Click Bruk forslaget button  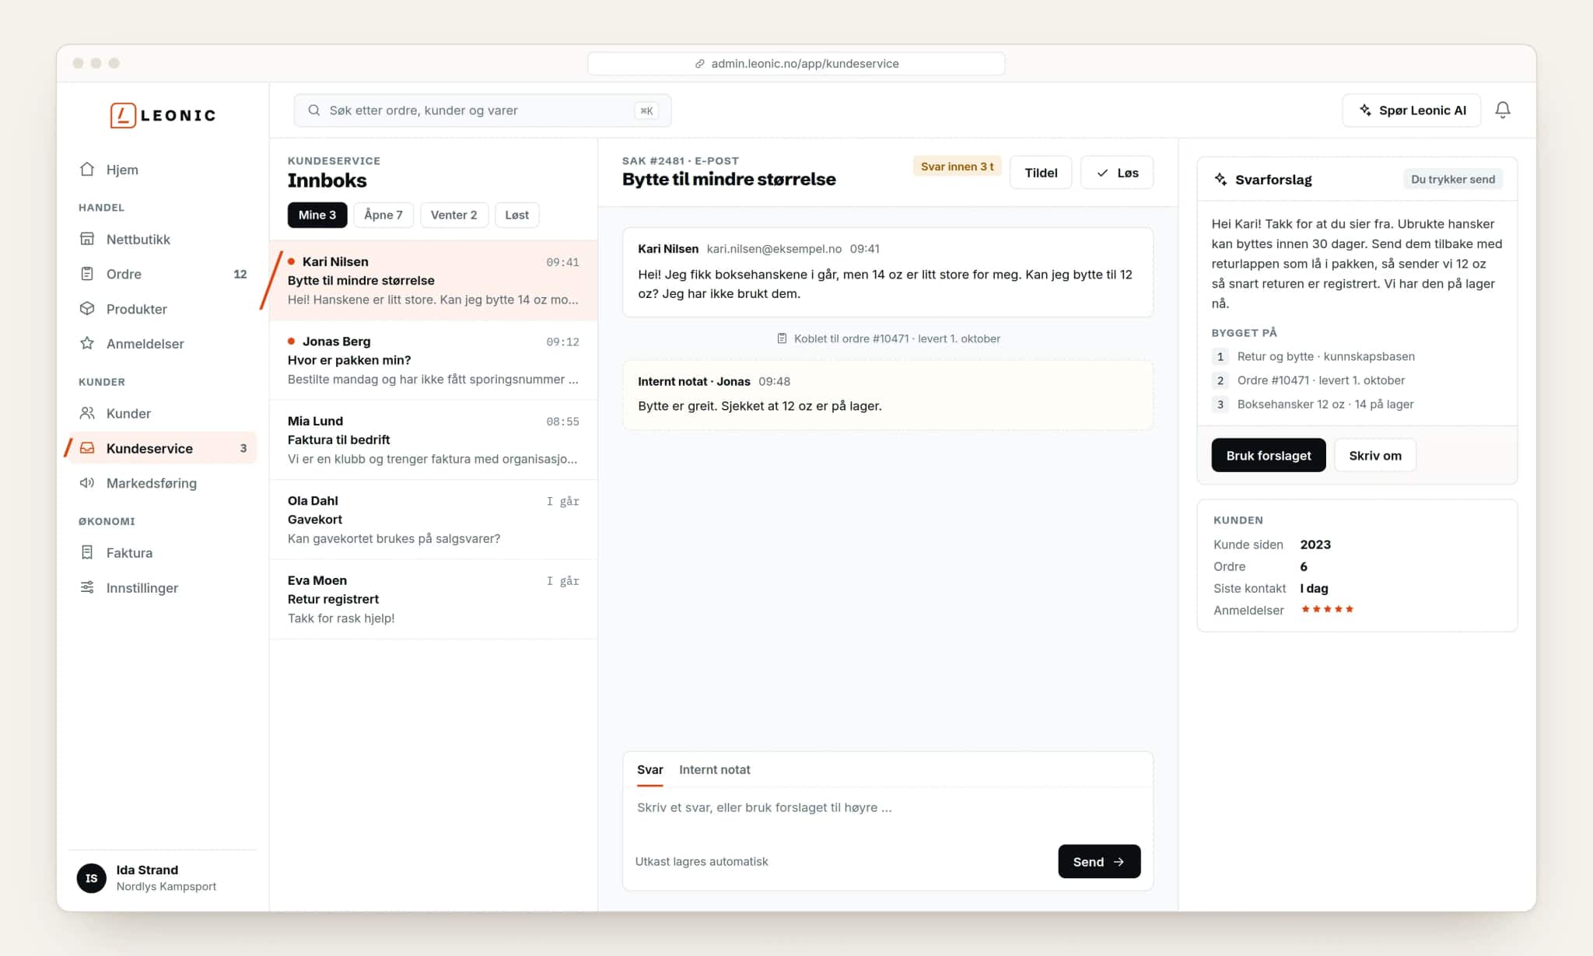tap(1269, 455)
